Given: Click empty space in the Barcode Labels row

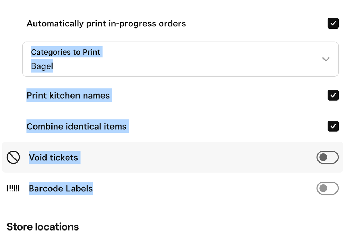Looking at the screenshot, I should (x=204, y=188).
